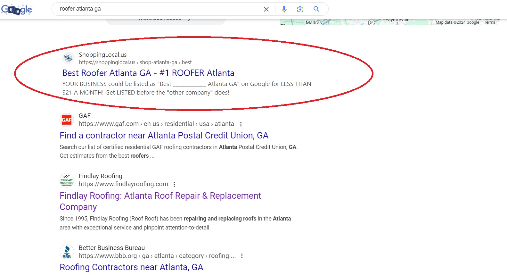The image size is (507, 275).
Task: Clear the search box with X
Action: [x=266, y=9]
